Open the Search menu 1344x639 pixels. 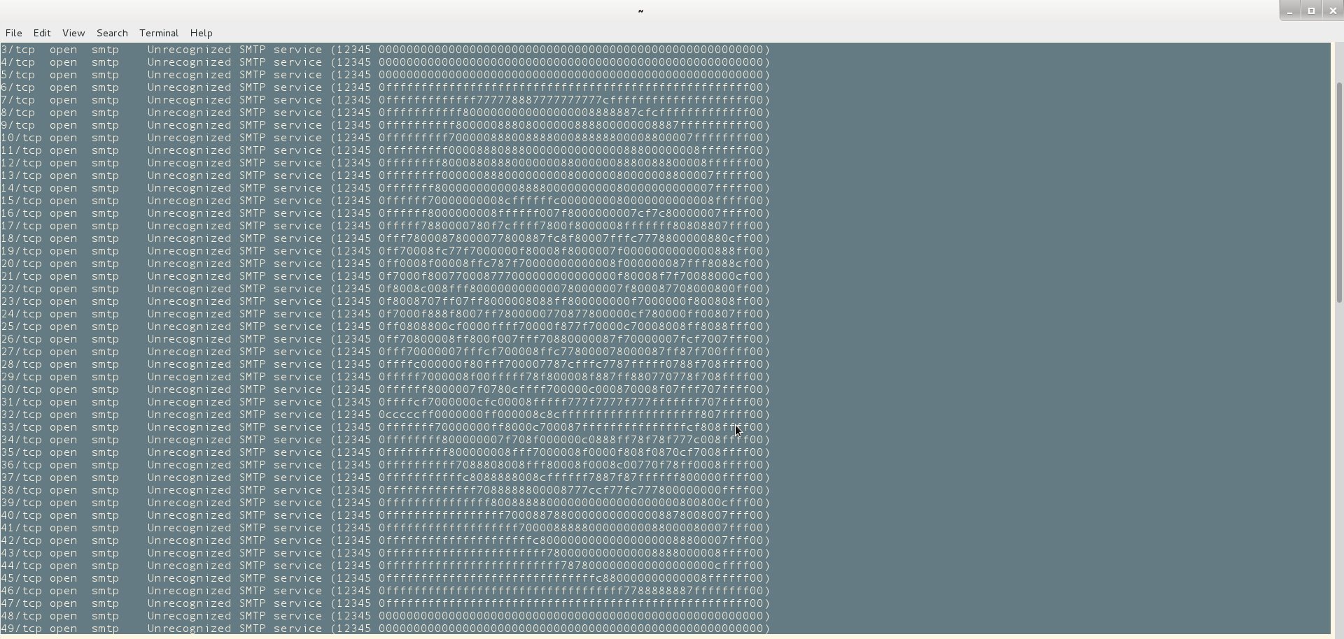point(112,33)
